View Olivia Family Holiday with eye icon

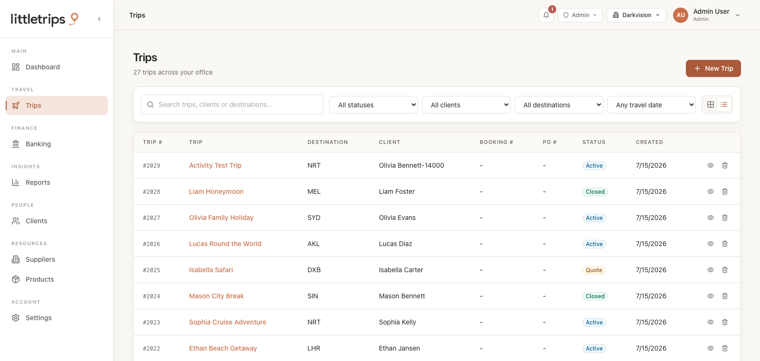point(711,218)
